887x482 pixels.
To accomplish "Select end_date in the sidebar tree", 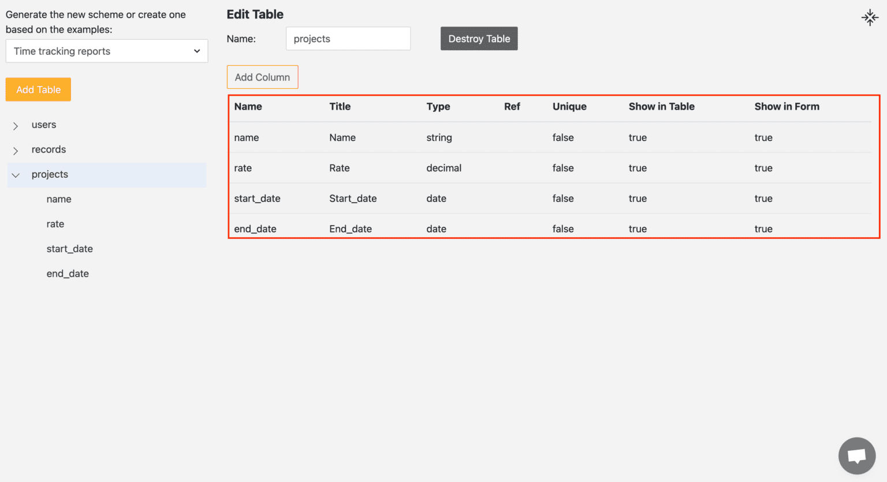I will (x=68, y=273).
